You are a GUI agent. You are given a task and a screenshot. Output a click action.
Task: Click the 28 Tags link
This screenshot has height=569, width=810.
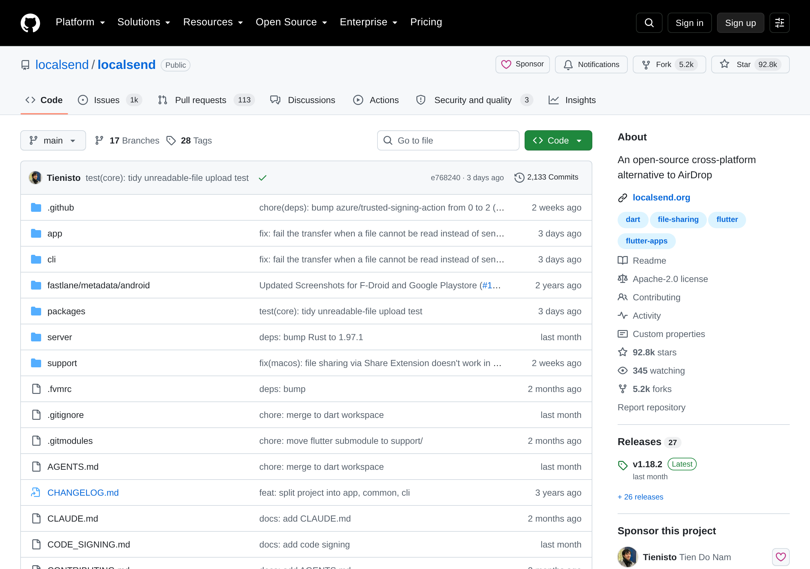(x=189, y=140)
